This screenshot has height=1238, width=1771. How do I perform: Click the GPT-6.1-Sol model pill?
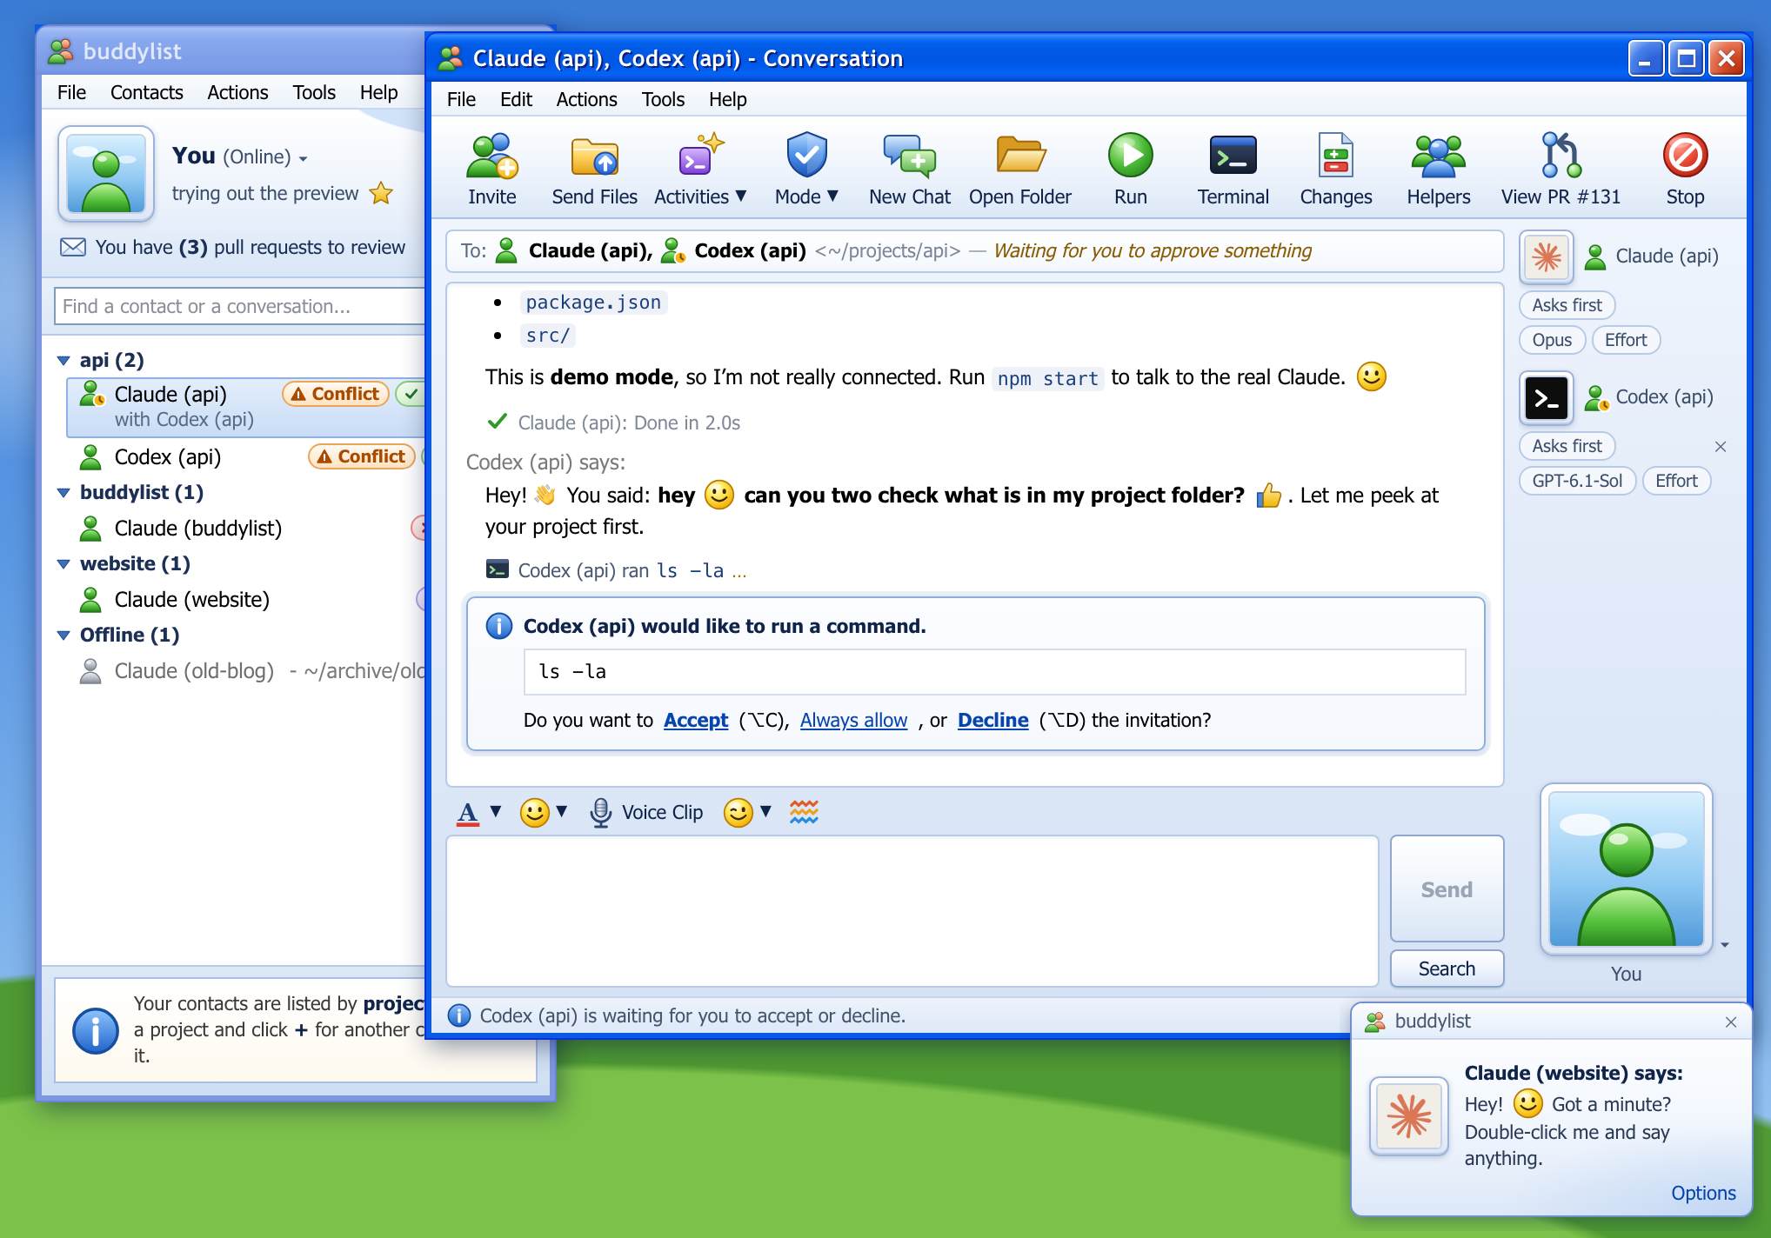tap(1577, 481)
